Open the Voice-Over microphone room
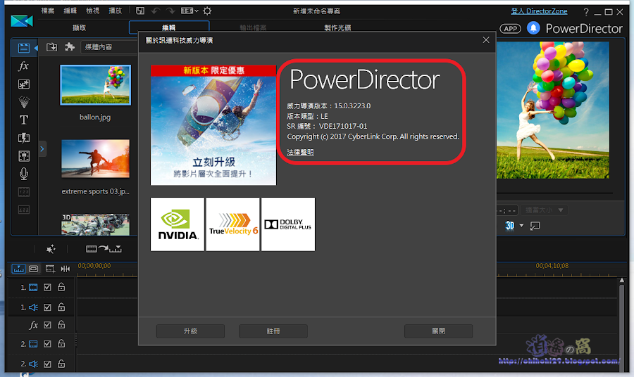Screen dimensions: 634x377 point(24,174)
